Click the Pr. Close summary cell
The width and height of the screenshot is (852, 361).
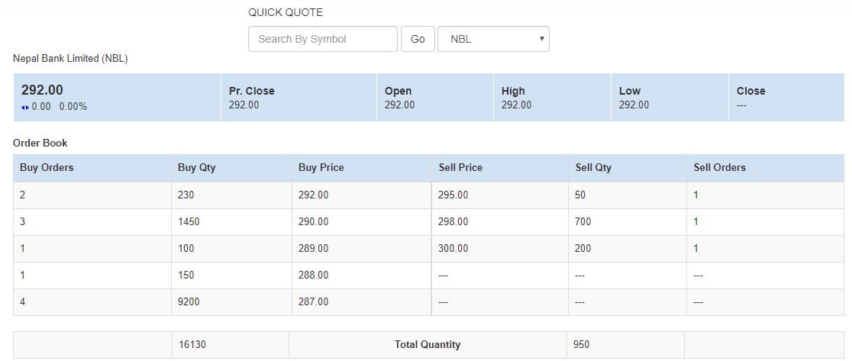tap(299, 97)
